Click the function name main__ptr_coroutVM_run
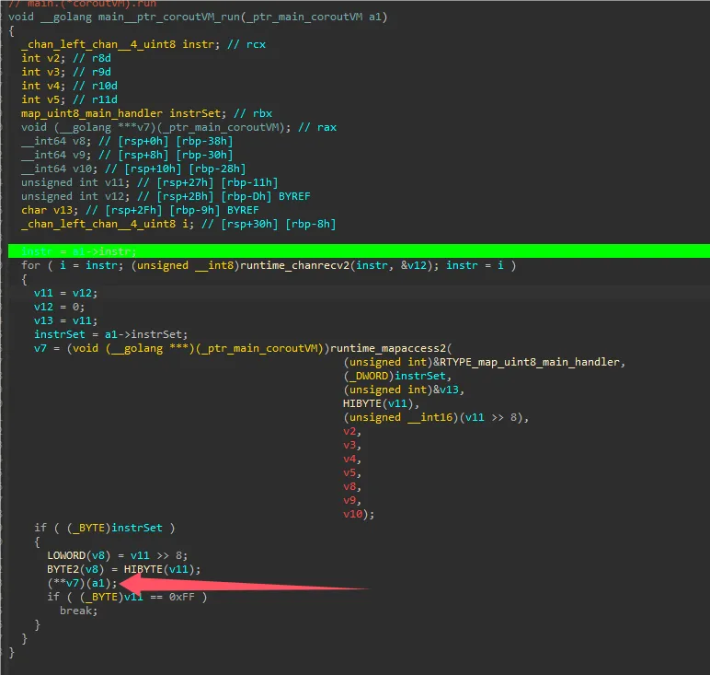 pos(169,17)
